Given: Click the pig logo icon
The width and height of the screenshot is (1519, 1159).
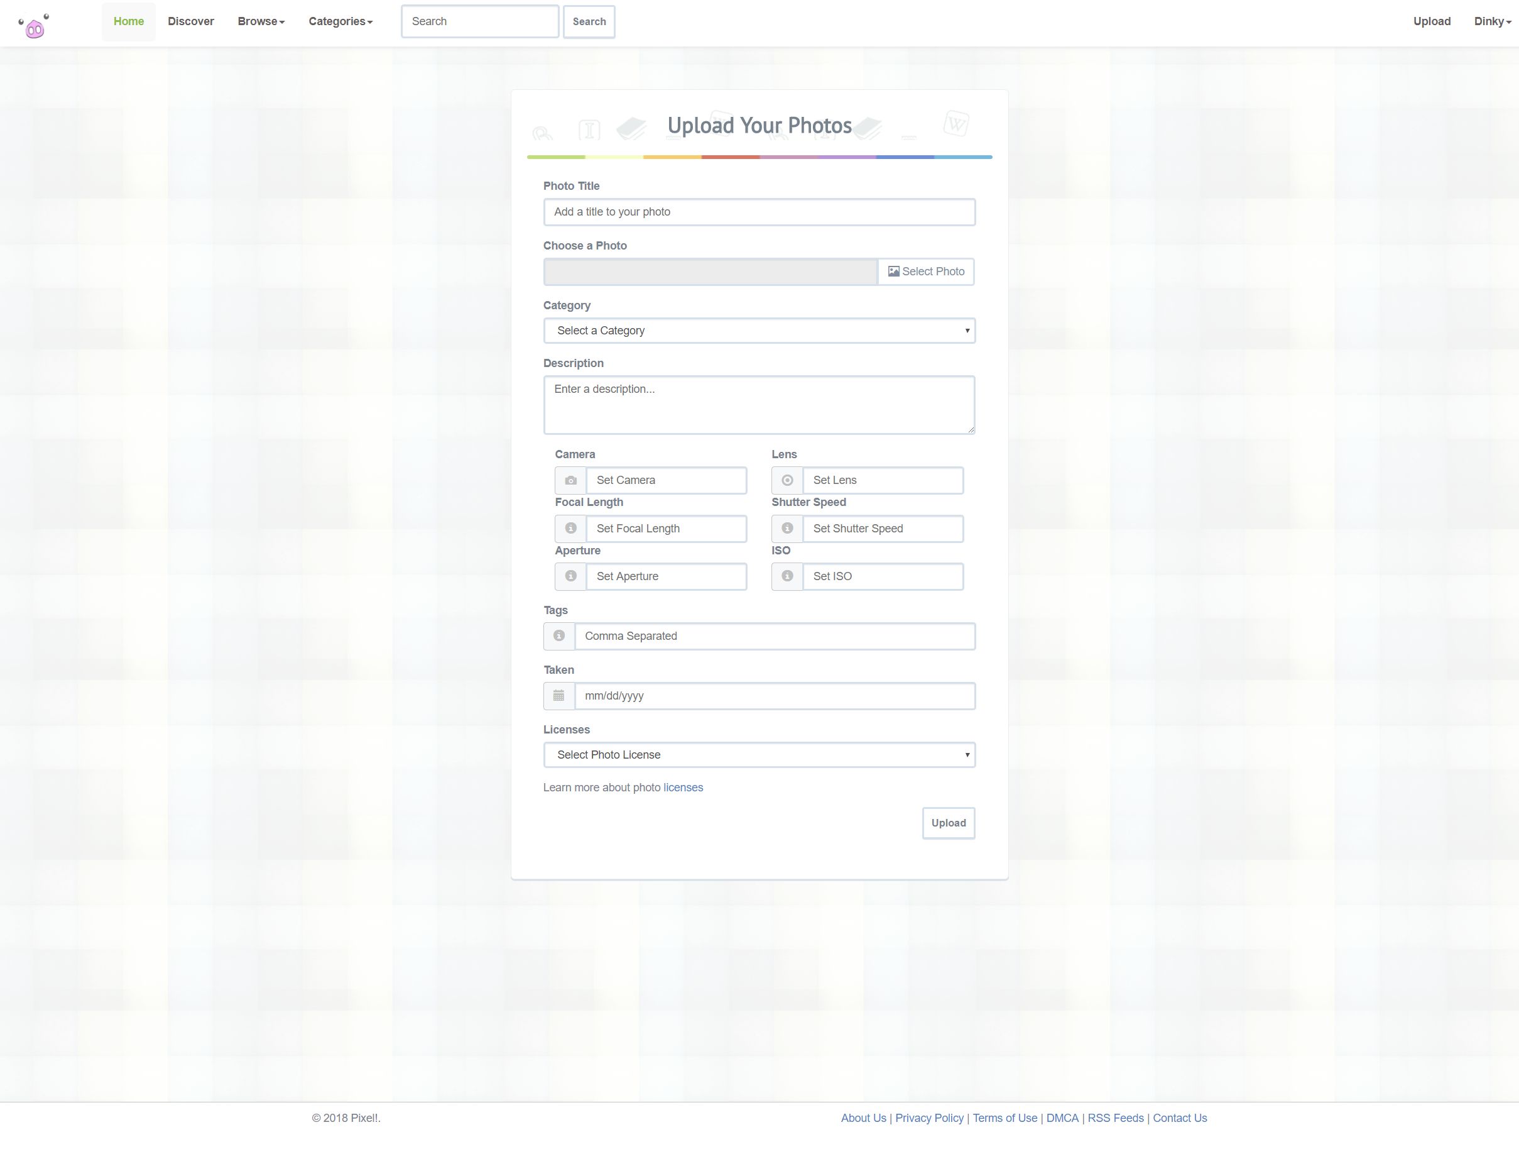Looking at the screenshot, I should pyautogui.click(x=34, y=26).
